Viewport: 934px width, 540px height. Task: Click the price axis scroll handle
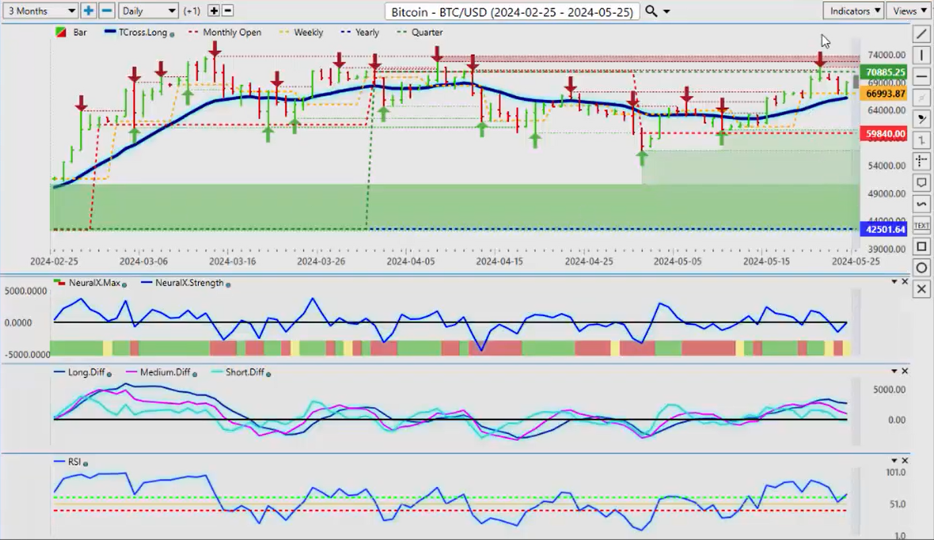(x=857, y=82)
